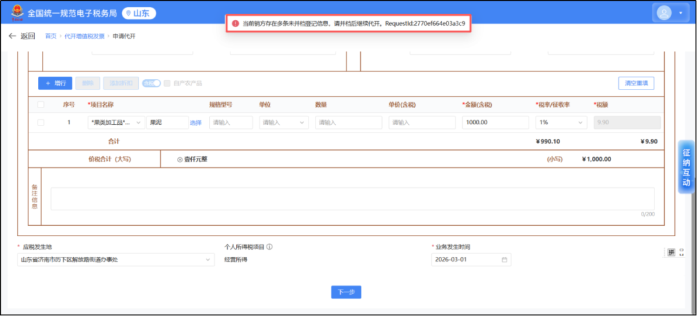
Task: Toggle the 含税 switch
Action: click(151, 83)
